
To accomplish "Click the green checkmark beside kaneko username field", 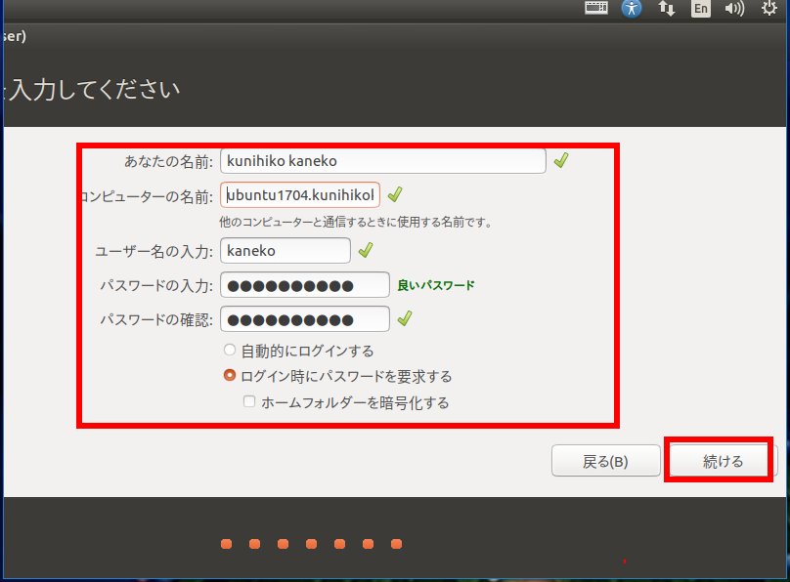I will pyautogui.click(x=366, y=250).
